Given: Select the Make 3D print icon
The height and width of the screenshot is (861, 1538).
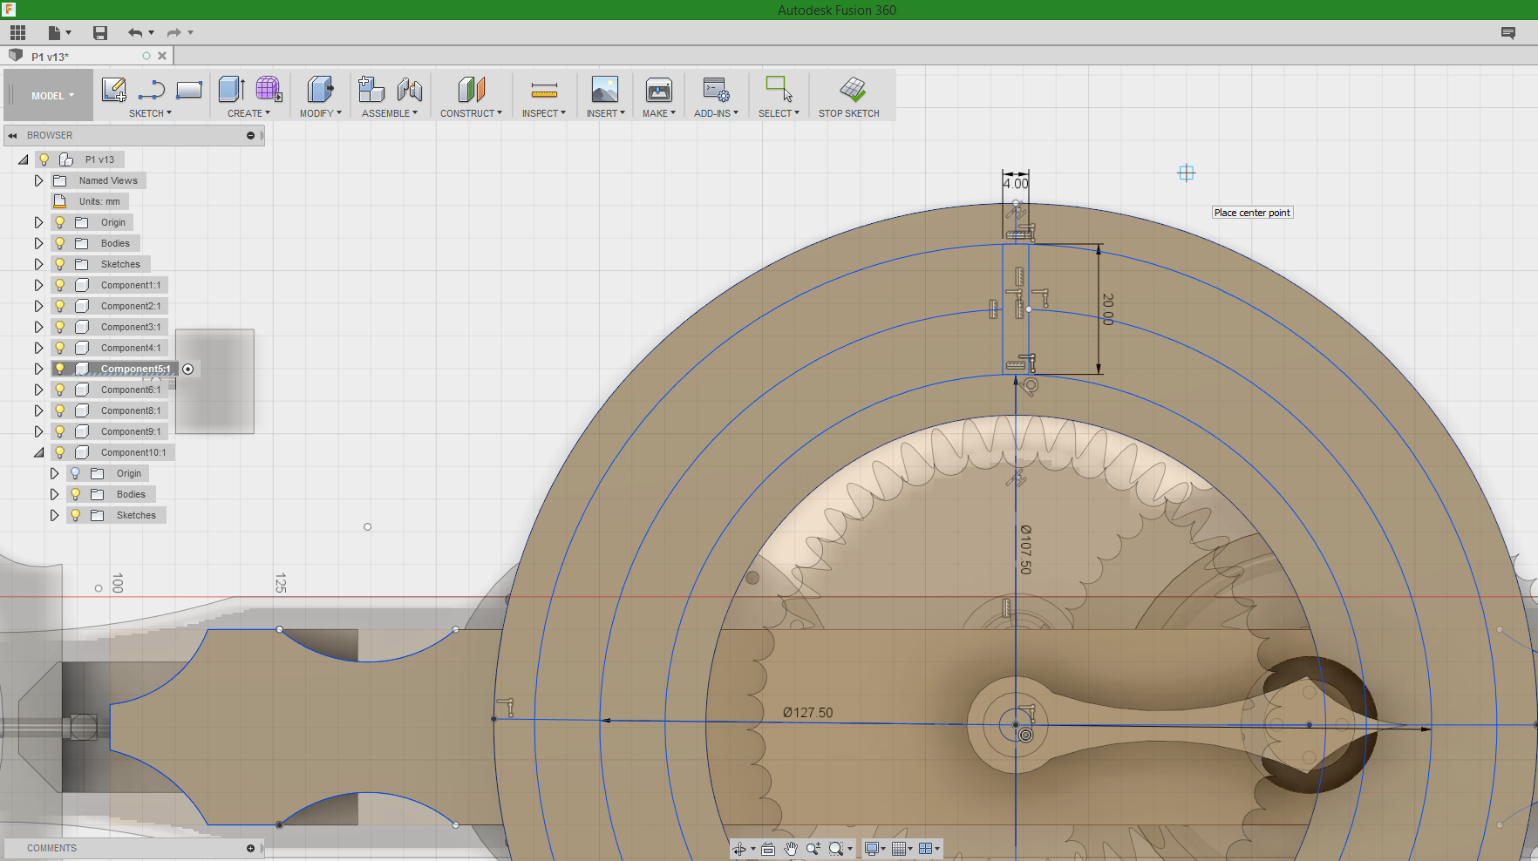Looking at the screenshot, I should [659, 90].
